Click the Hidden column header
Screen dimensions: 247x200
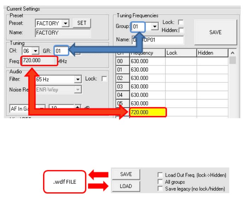point(212,53)
